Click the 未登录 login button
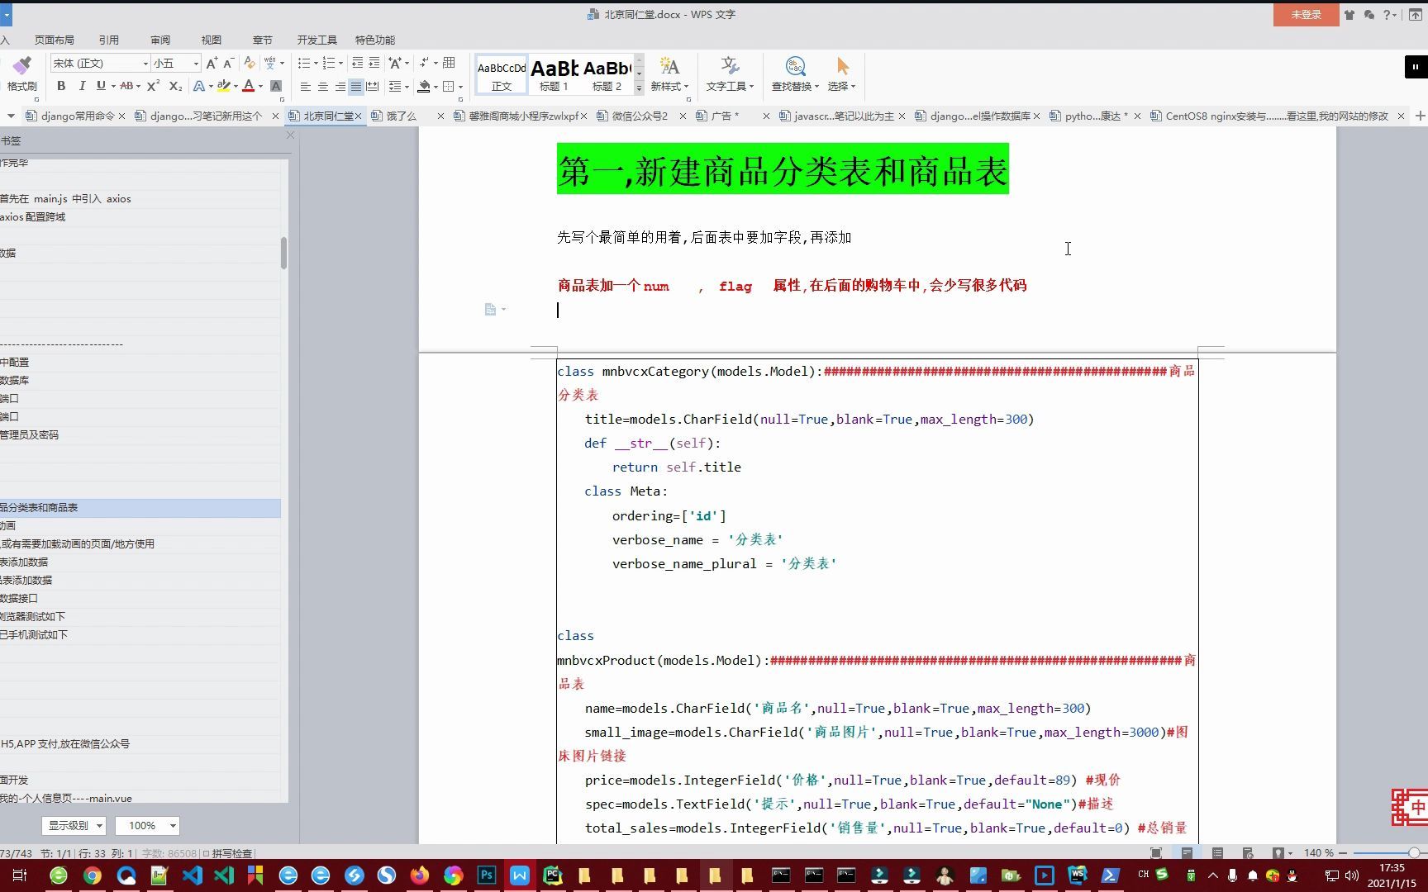 pyautogui.click(x=1306, y=14)
